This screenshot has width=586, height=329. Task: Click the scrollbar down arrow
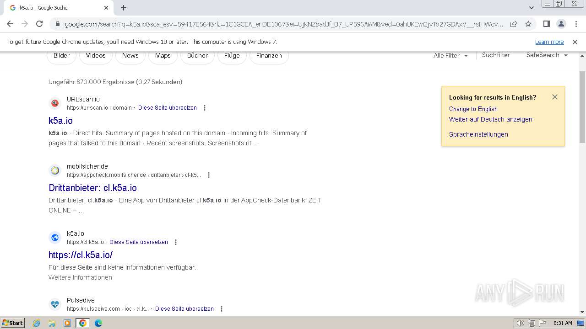click(582, 312)
